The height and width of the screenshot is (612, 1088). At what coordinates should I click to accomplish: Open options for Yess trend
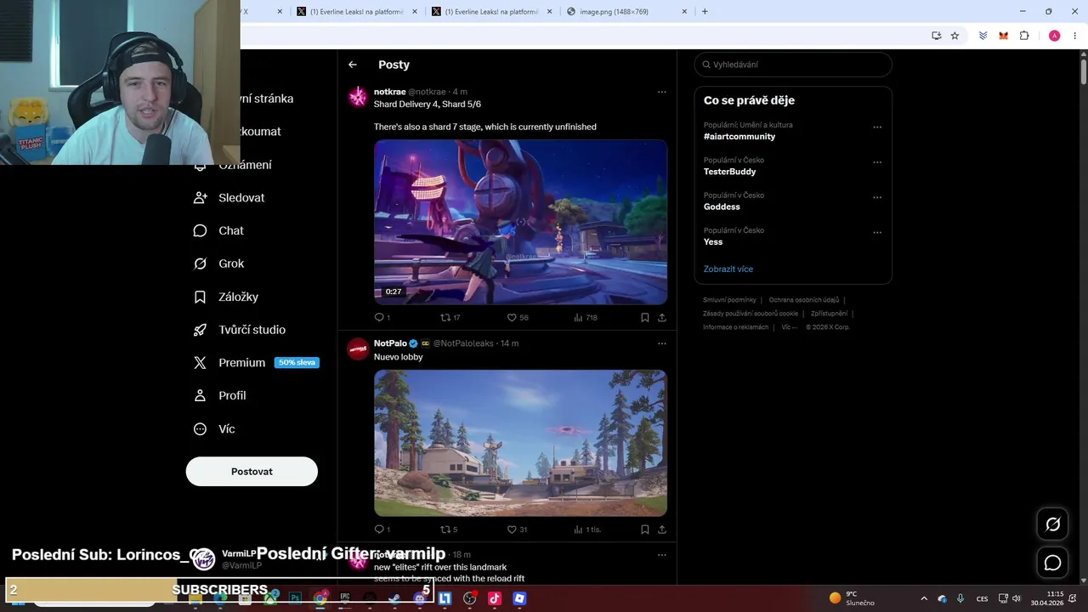pyautogui.click(x=877, y=232)
